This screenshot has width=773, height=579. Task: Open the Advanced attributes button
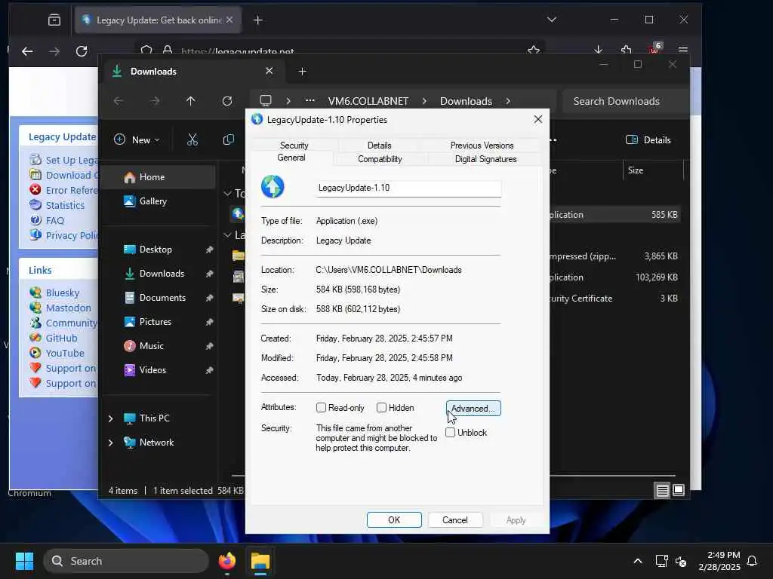[473, 408]
